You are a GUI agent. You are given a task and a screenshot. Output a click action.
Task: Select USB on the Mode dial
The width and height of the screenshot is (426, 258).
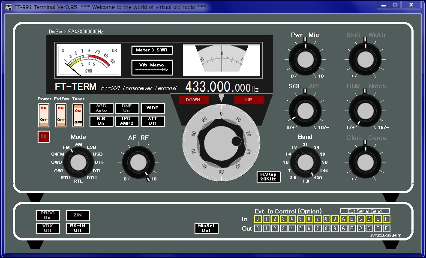[98, 154]
